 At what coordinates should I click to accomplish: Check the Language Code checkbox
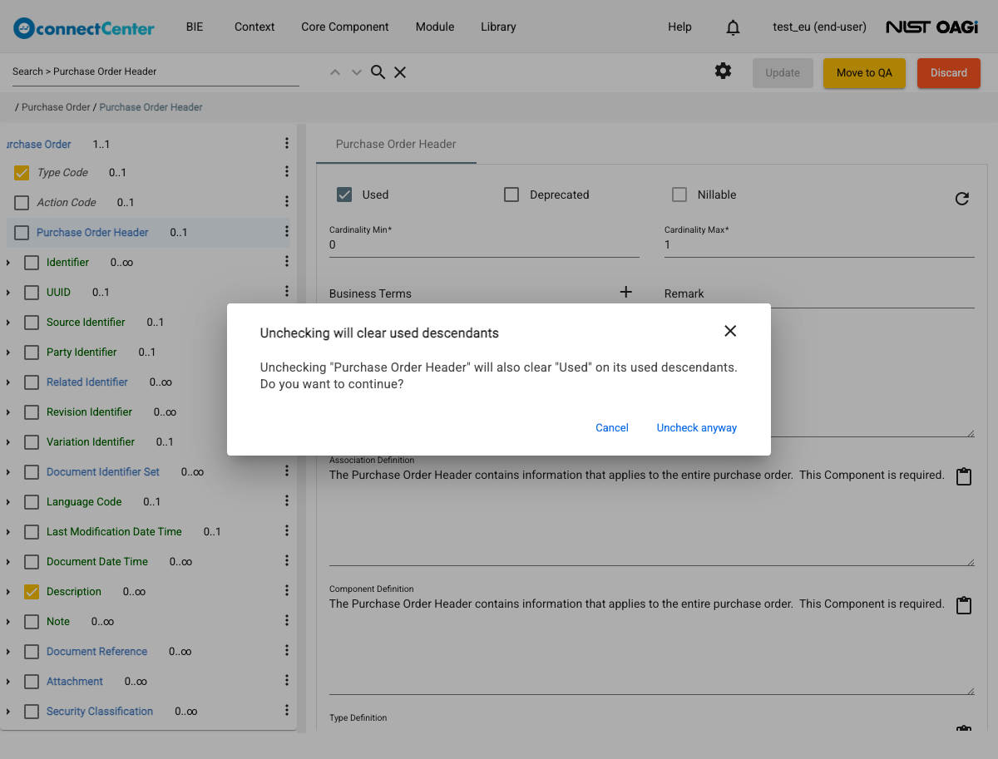(32, 502)
